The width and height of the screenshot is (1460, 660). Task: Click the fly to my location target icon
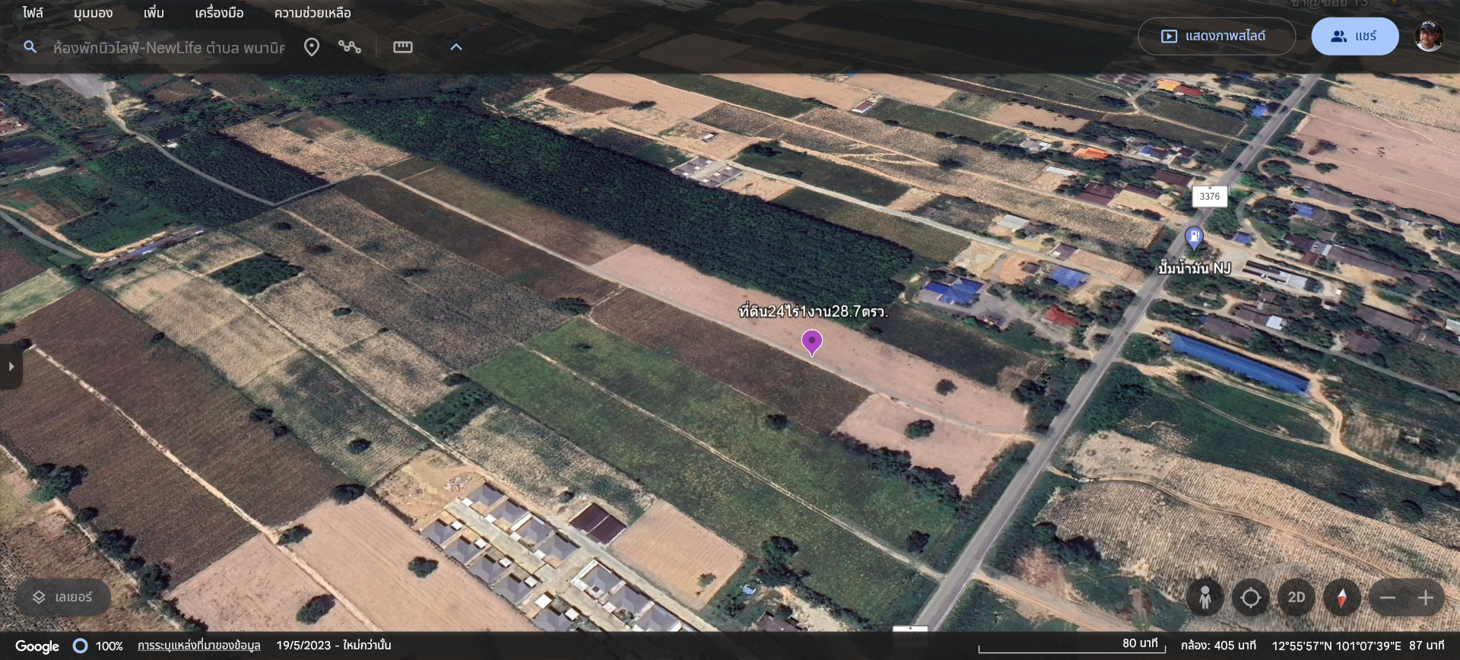(x=1251, y=598)
